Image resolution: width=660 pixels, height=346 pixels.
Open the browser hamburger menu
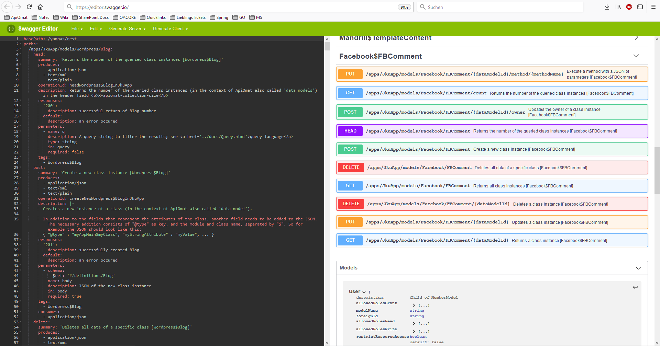pos(653,7)
